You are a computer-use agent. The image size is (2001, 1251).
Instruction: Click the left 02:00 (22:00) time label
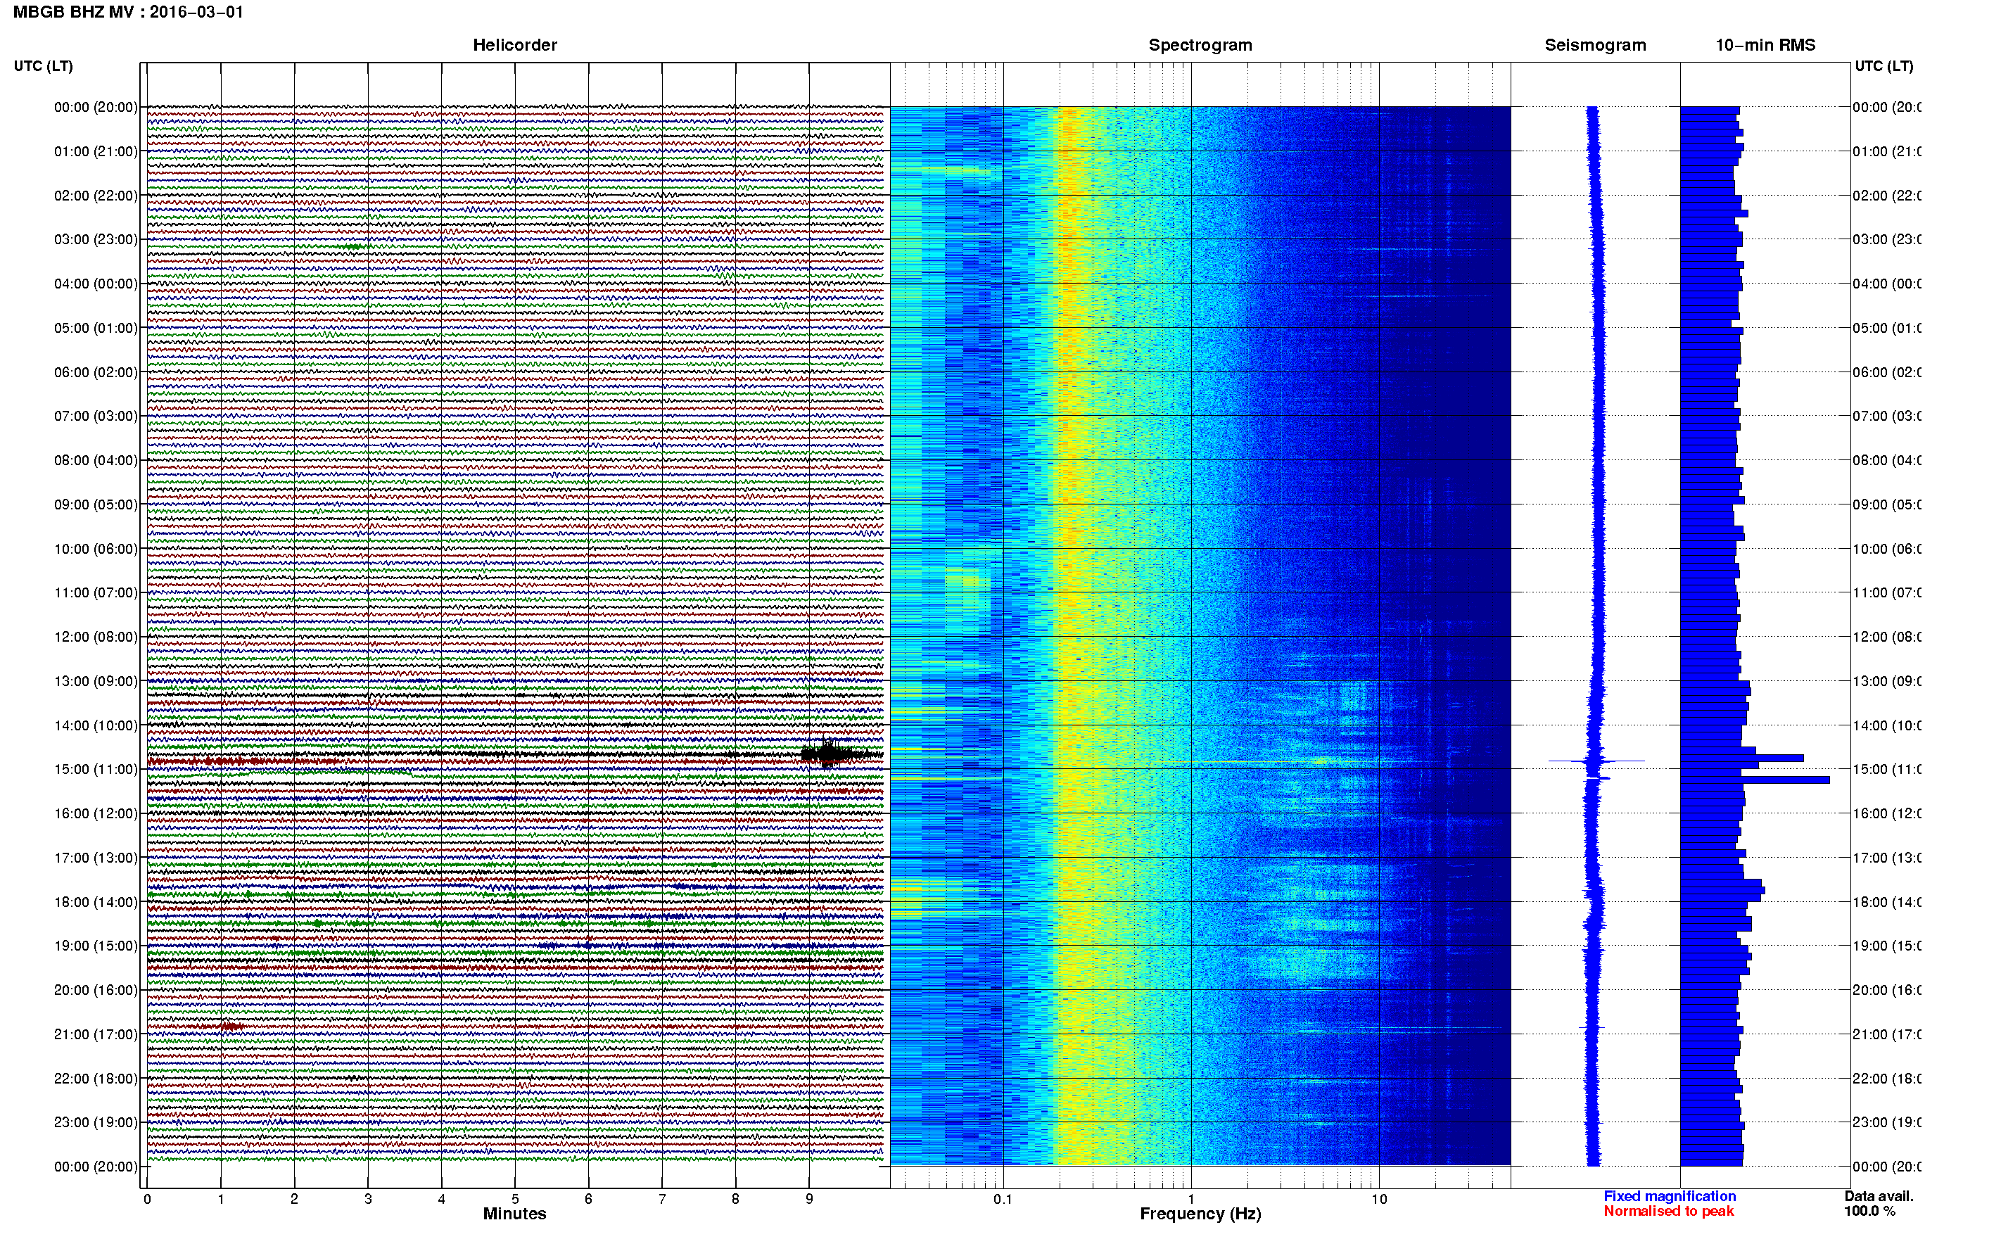pos(96,196)
